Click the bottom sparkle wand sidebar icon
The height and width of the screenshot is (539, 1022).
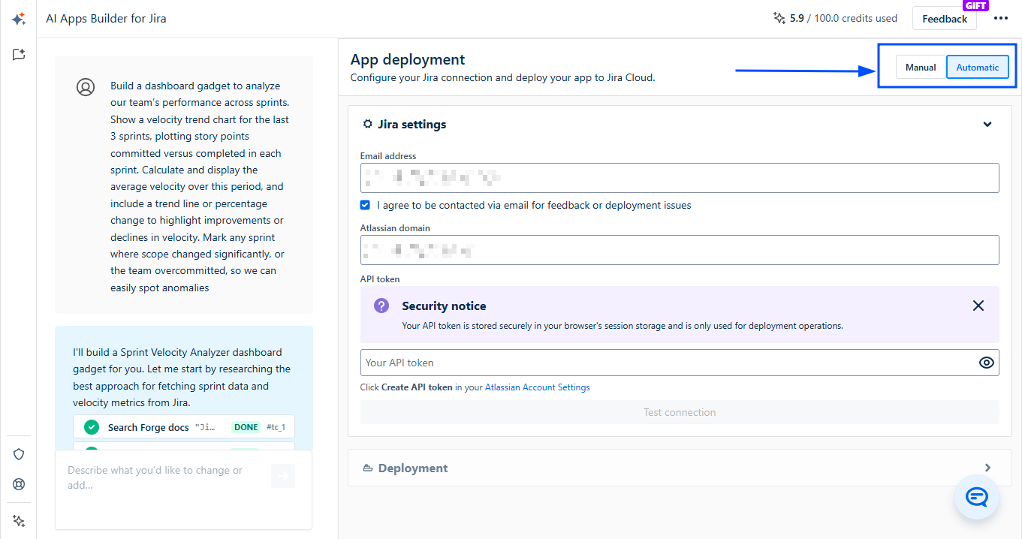[x=19, y=520]
